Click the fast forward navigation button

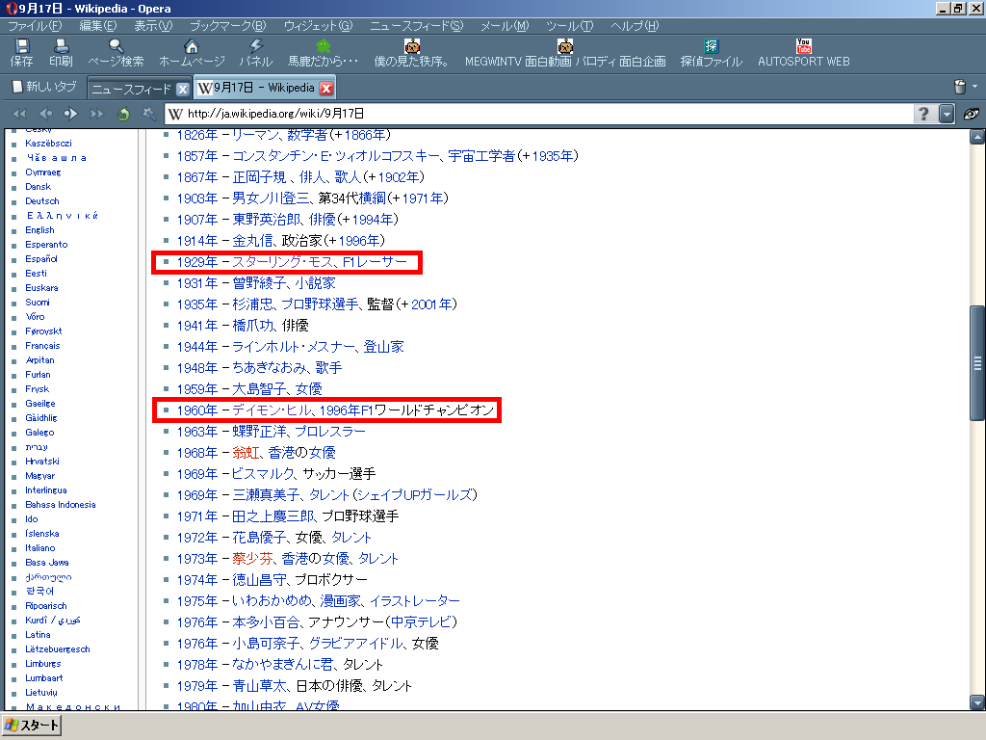point(96,114)
